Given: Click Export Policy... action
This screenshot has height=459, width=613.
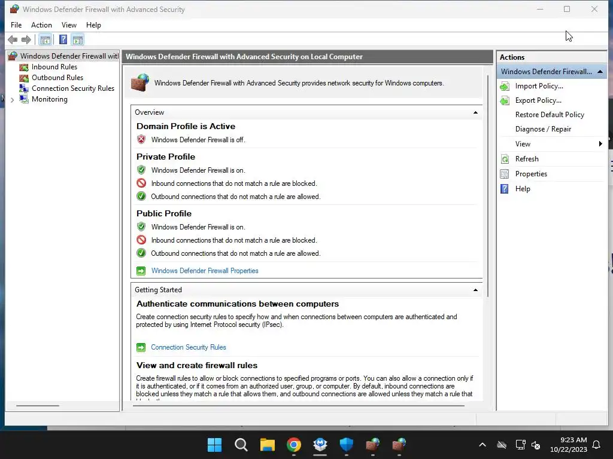Looking at the screenshot, I should [538, 100].
